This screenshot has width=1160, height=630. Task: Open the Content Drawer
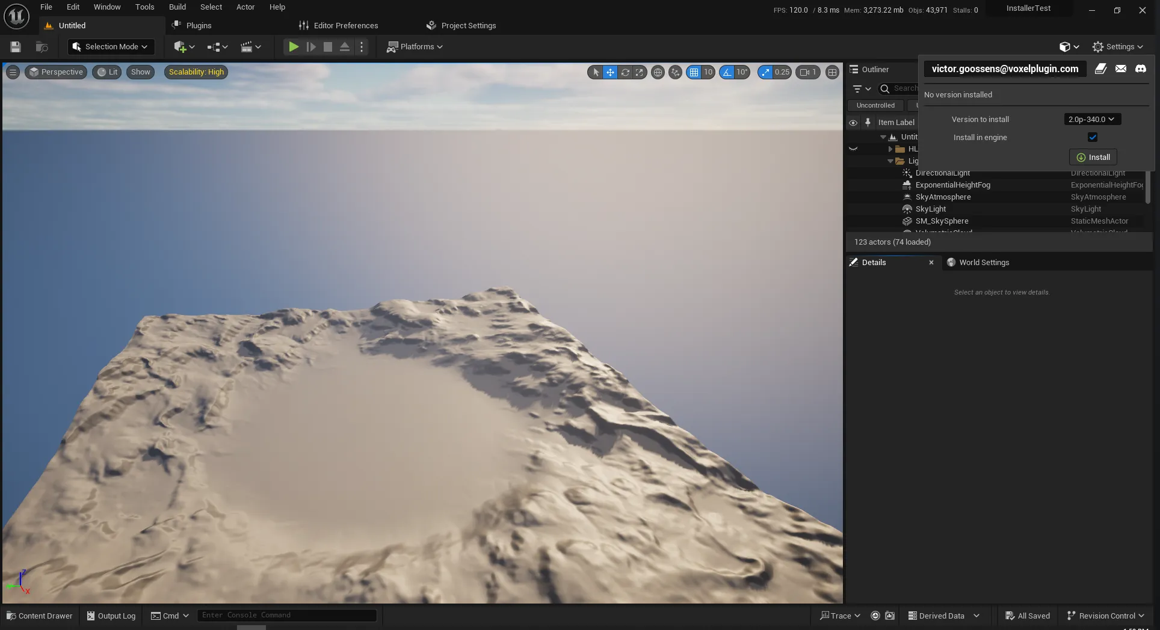39,616
